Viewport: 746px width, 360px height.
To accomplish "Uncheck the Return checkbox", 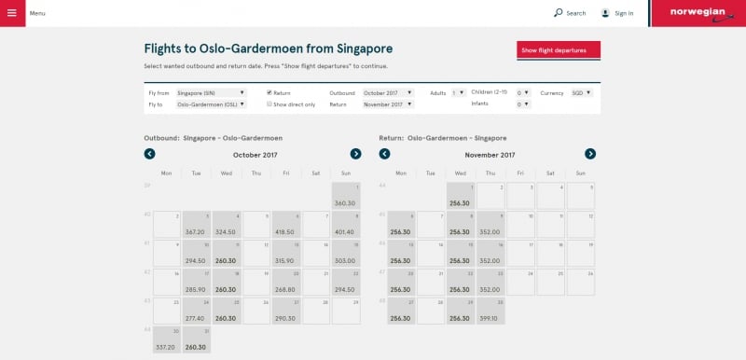I will 269,92.
